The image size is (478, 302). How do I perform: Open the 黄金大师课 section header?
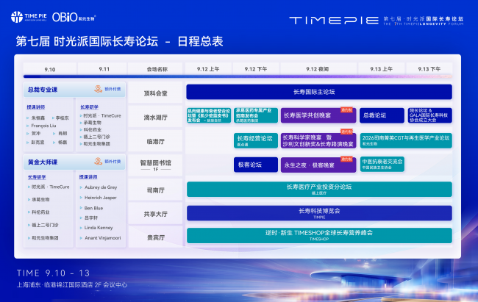[74, 162]
